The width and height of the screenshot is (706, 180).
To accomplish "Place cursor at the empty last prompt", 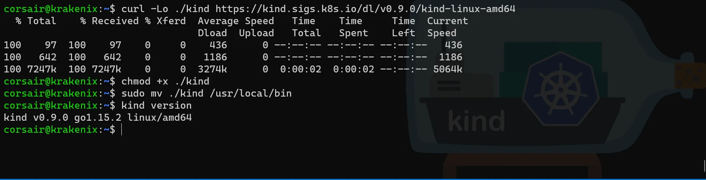I will pyautogui.click(x=121, y=130).
